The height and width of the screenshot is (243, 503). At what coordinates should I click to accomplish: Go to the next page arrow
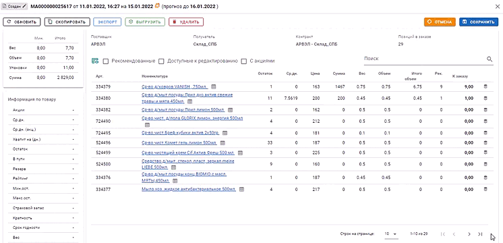pyautogui.click(x=469, y=234)
